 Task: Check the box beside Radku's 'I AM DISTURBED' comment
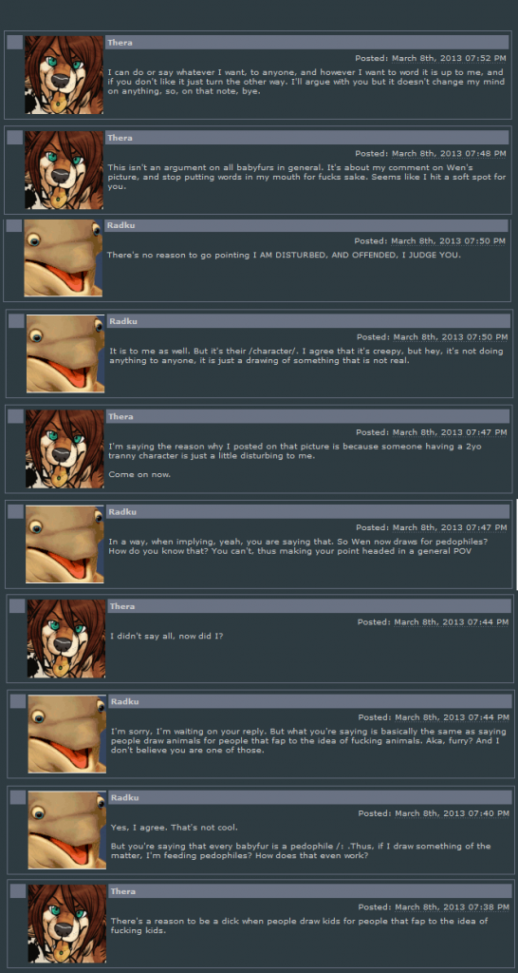pyautogui.click(x=14, y=225)
